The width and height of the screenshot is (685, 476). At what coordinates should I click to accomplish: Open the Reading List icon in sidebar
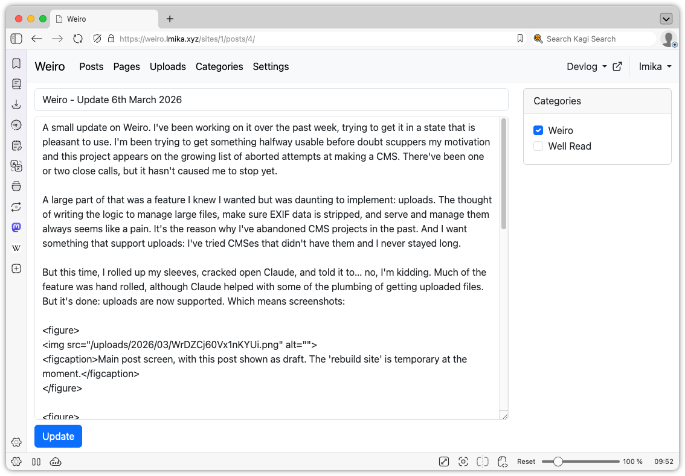[x=16, y=83]
